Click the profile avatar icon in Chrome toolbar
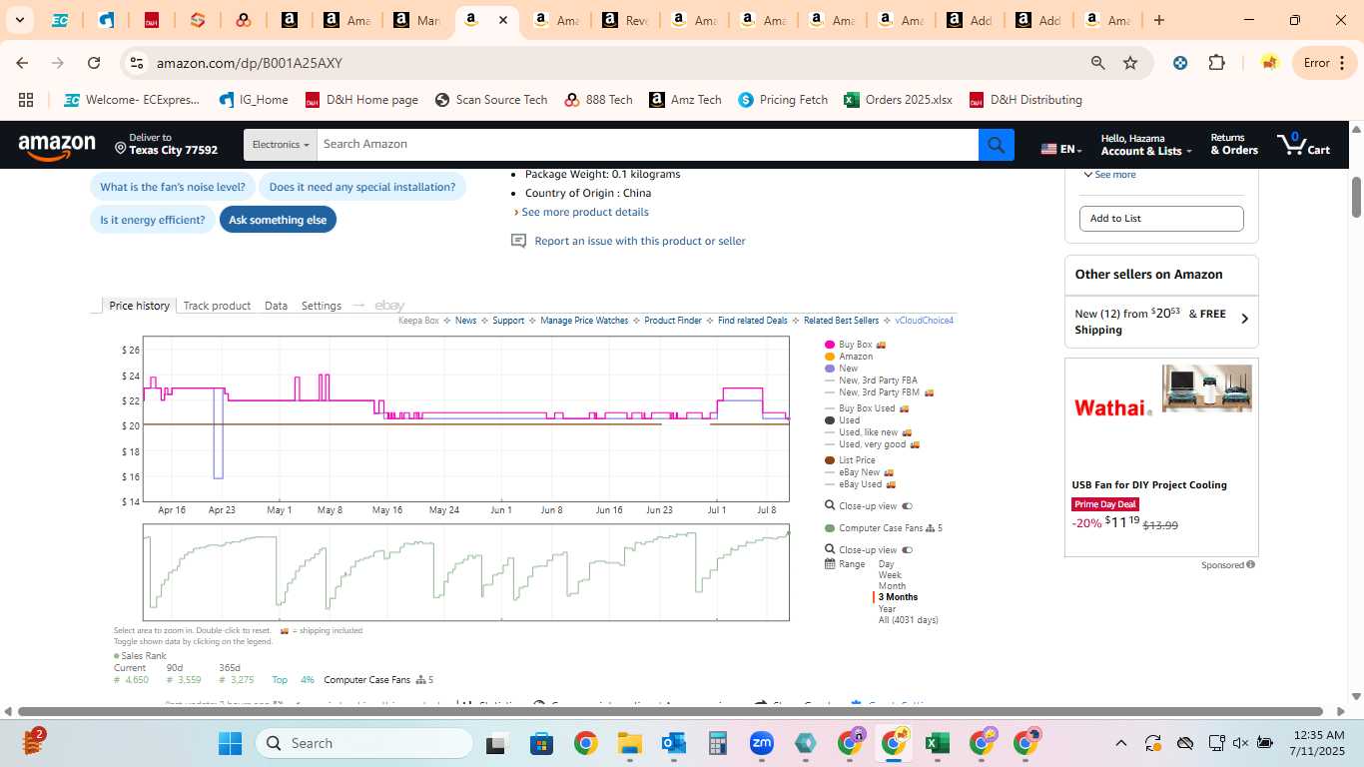The width and height of the screenshot is (1364, 767). coord(1269,63)
